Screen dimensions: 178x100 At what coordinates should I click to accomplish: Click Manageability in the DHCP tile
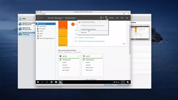tap(90, 60)
